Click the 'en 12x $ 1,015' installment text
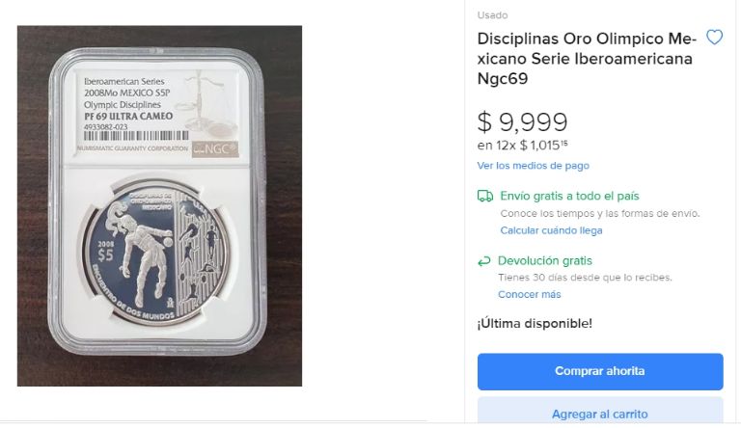This screenshot has width=741, height=428. pyautogui.click(x=522, y=145)
